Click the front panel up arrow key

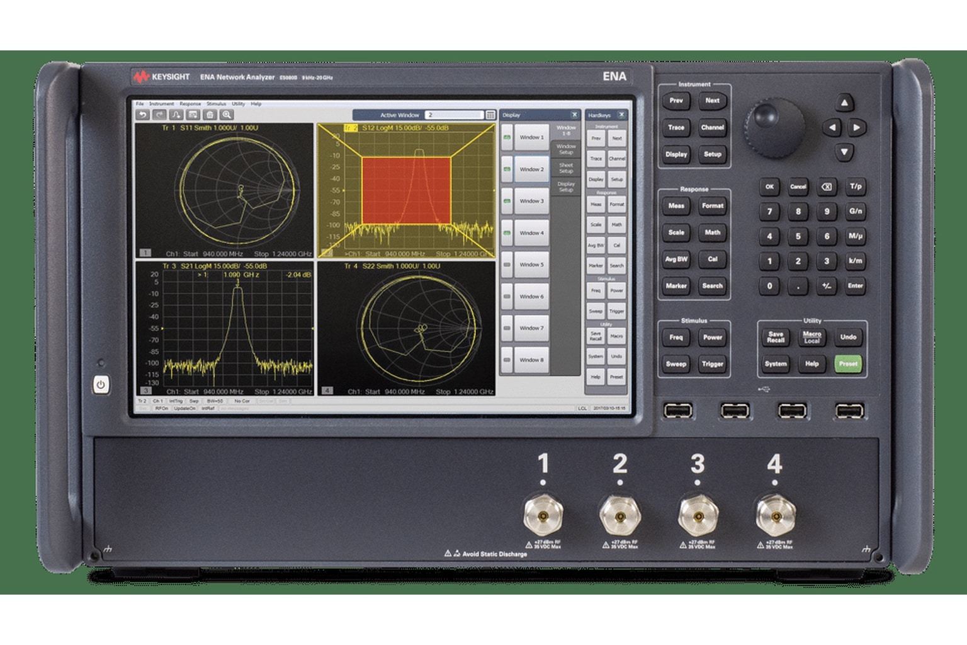(x=844, y=103)
